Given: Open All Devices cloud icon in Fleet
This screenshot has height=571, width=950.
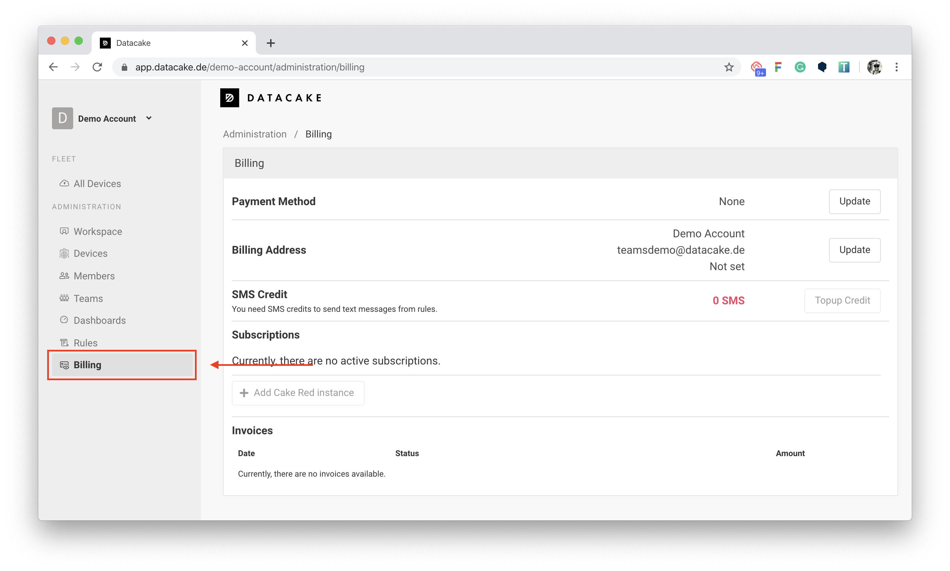Looking at the screenshot, I should pos(64,183).
